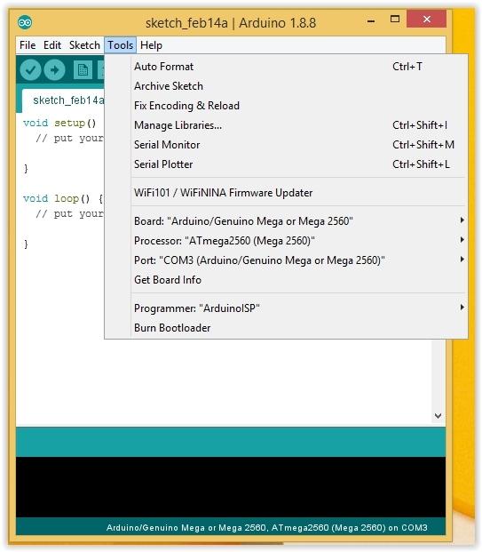Image resolution: width=482 pixels, height=552 pixels.
Task: Click the status bar board info text
Action: pos(267,528)
